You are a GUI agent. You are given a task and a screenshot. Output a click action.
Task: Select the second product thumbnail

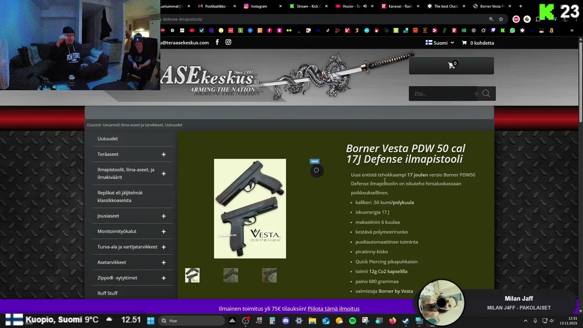pos(230,275)
